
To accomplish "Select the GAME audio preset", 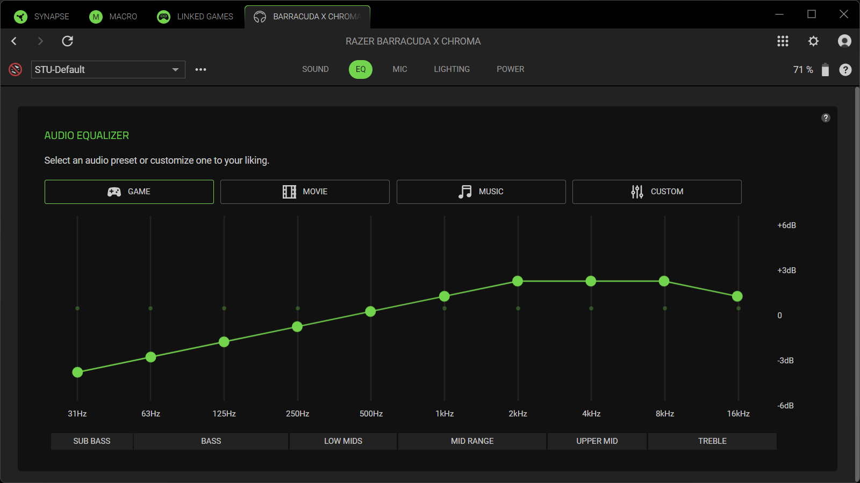I will point(129,192).
